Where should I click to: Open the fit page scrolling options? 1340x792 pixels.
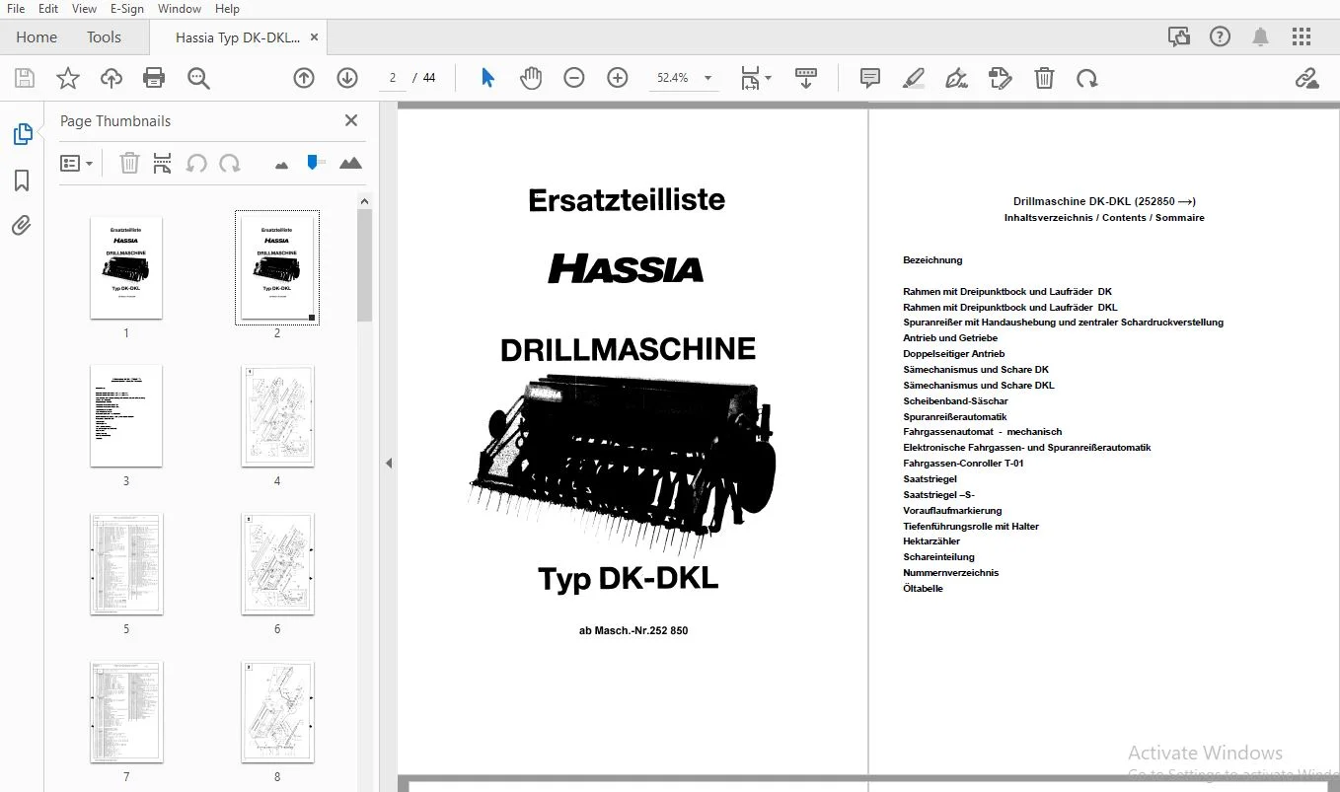[x=756, y=78]
